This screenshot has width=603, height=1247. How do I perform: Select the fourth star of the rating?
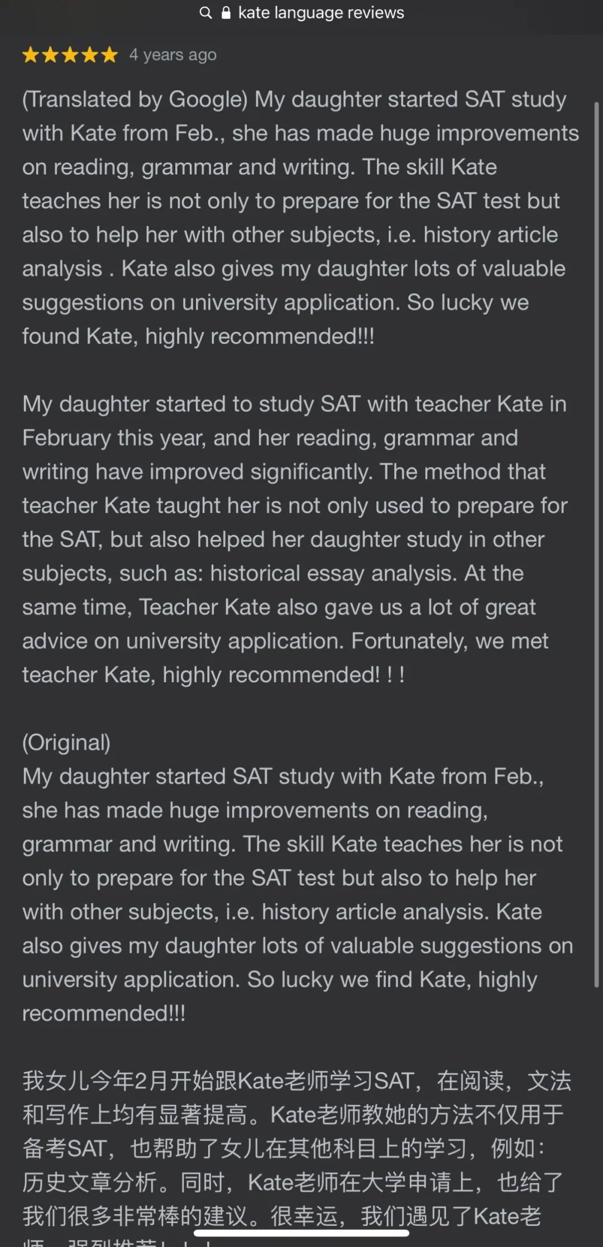coord(89,55)
